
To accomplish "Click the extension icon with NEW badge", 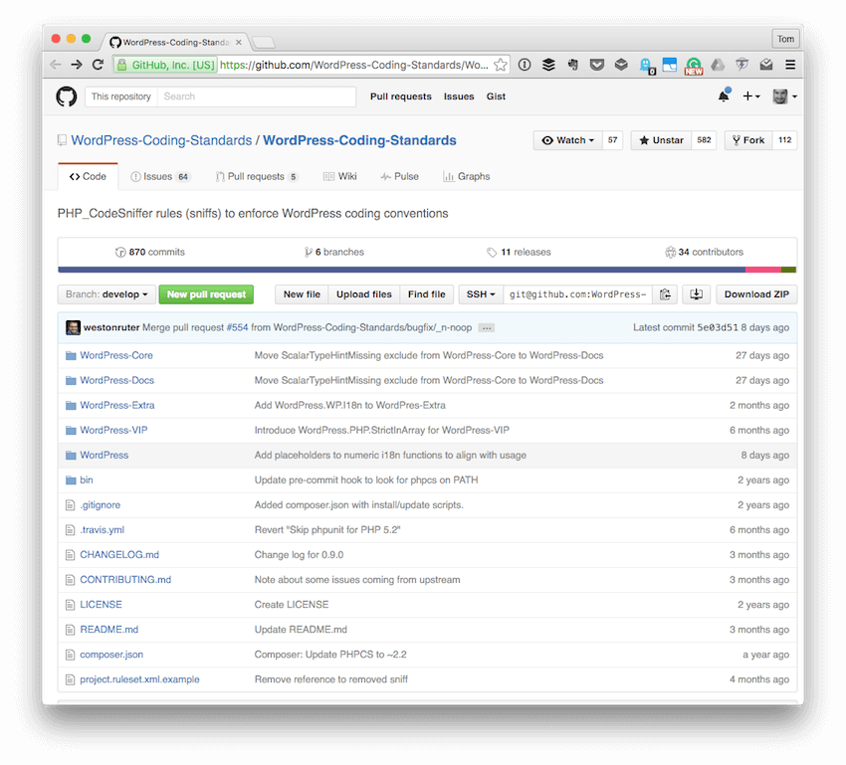I will (694, 66).
